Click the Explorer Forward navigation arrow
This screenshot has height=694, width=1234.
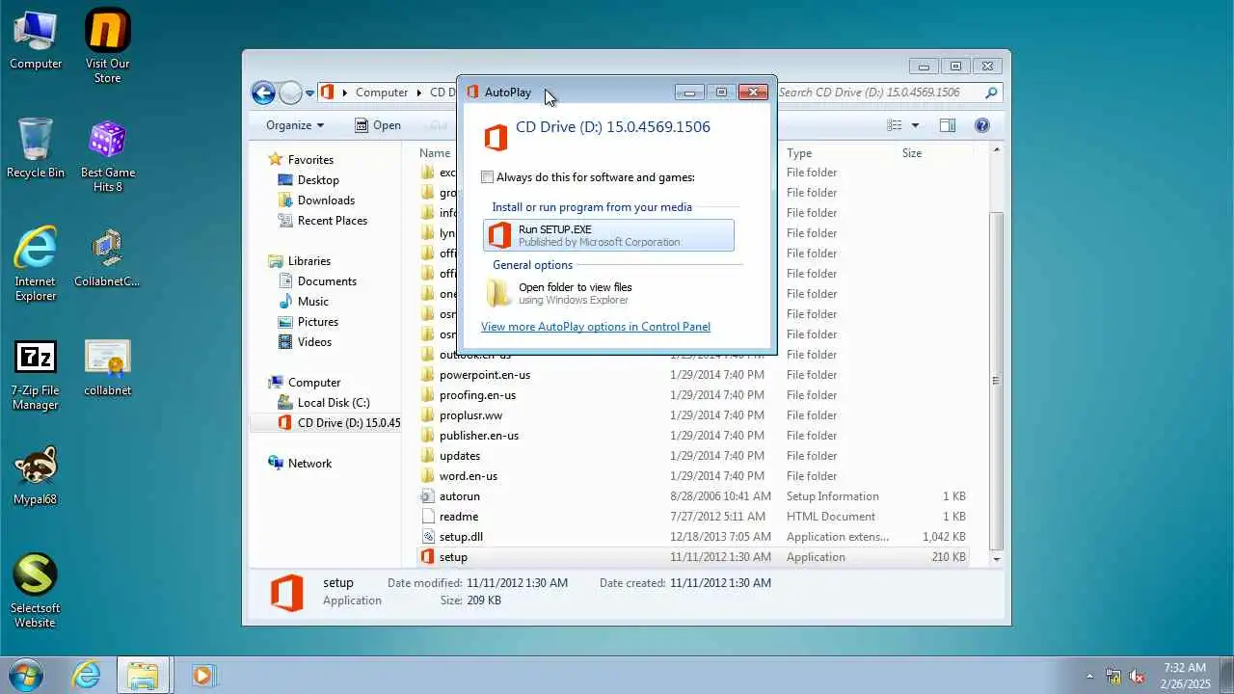click(290, 93)
